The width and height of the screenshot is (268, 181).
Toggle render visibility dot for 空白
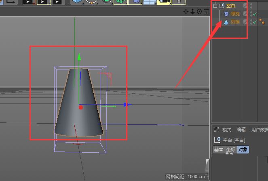tap(251, 7)
